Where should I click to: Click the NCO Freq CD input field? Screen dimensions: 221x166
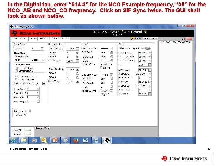click(x=143, y=61)
